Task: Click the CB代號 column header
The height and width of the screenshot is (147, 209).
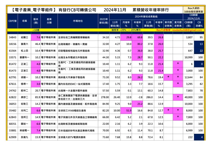Action: (12, 21)
